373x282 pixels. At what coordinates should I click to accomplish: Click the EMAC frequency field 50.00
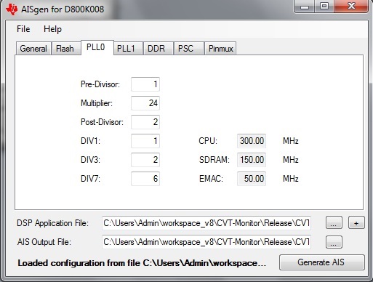tap(252, 179)
